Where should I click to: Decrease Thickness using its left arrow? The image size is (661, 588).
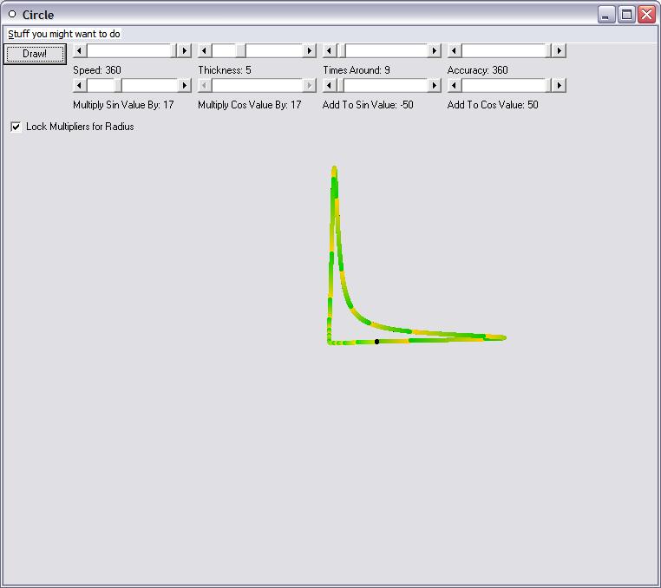[205, 51]
